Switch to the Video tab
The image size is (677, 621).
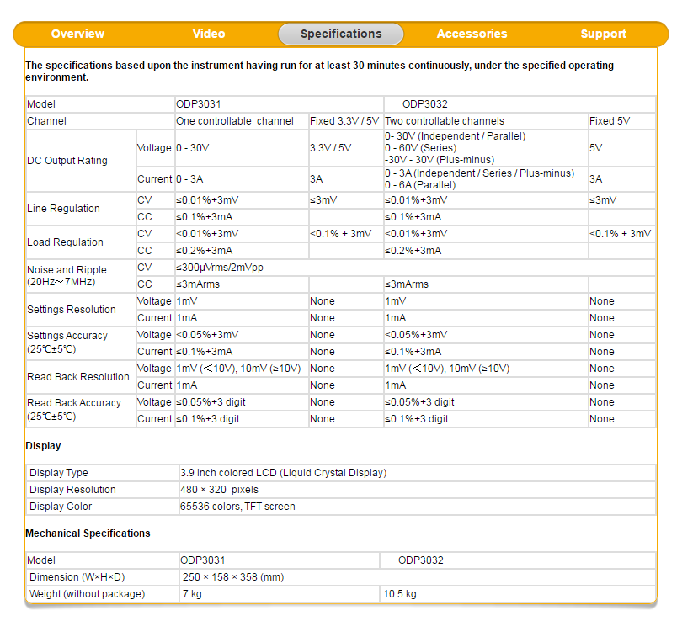[209, 34]
